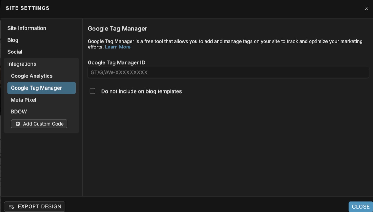This screenshot has height=212, width=373.
Task: Open the Site Information section
Action: tap(27, 28)
